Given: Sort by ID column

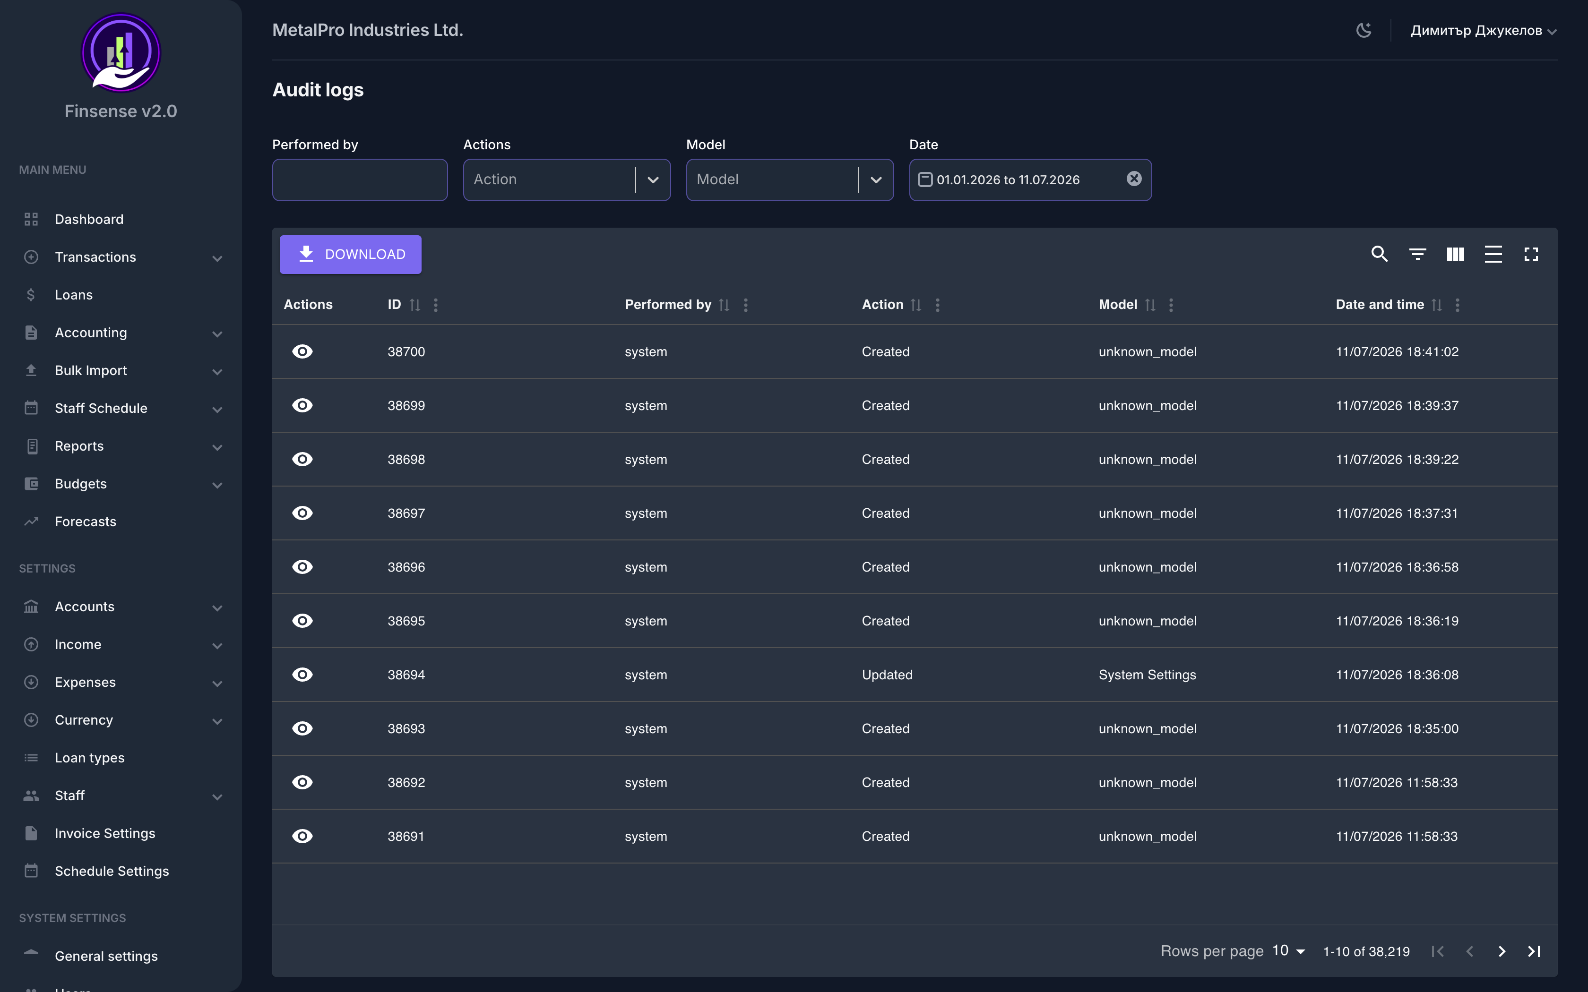Looking at the screenshot, I should click(x=414, y=304).
